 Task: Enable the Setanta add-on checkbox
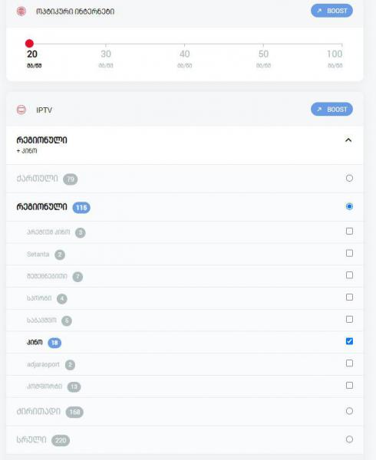(x=349, y=253)
